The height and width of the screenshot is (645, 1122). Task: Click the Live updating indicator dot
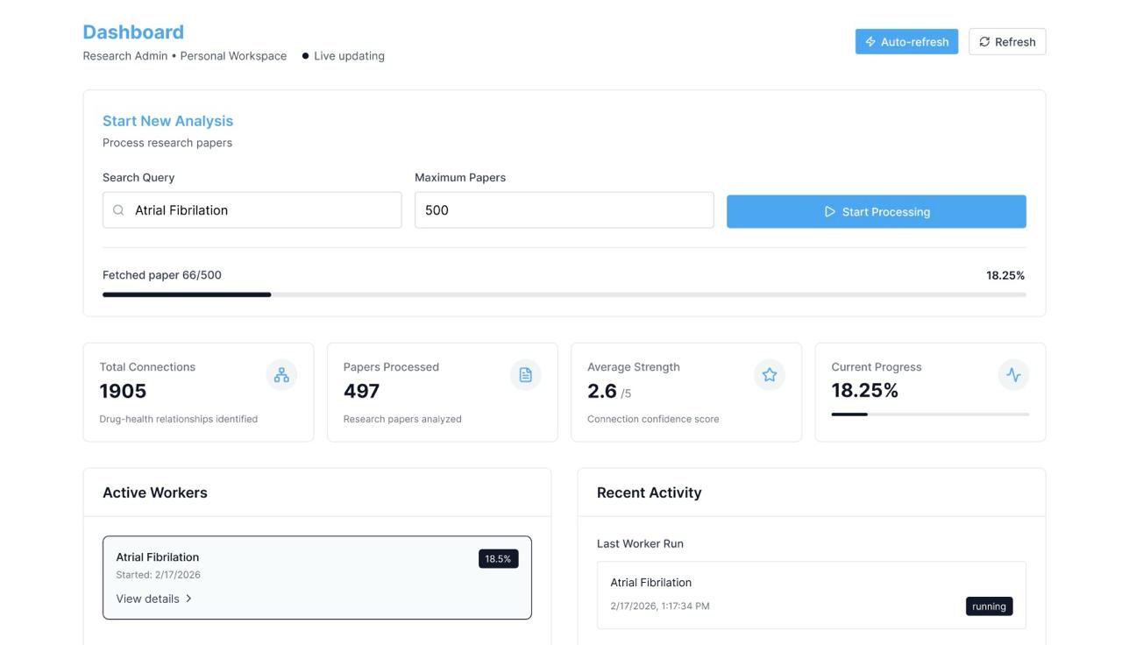click(x=304, y=55)
